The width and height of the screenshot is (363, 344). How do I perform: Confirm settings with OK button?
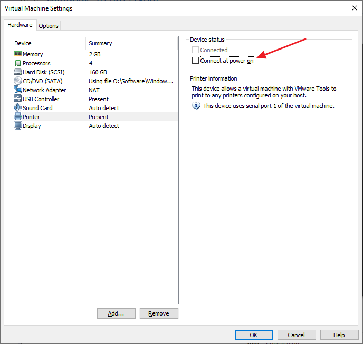[254, 335]
